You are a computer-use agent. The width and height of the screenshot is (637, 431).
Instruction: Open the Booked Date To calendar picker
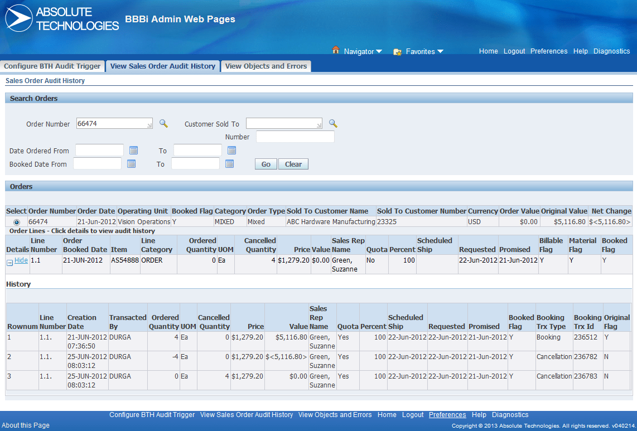point(230,163)
